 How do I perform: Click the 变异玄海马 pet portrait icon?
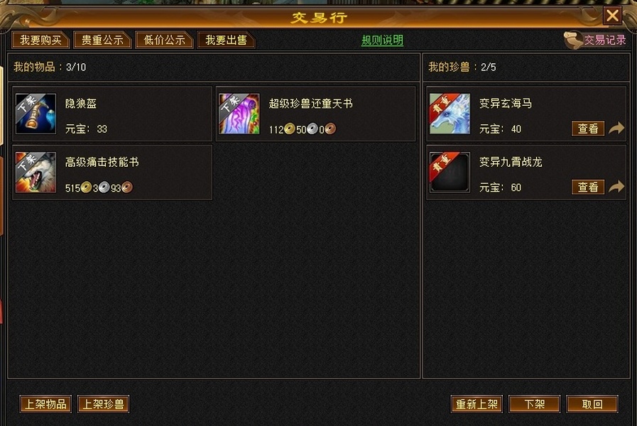tap(450, 114)
